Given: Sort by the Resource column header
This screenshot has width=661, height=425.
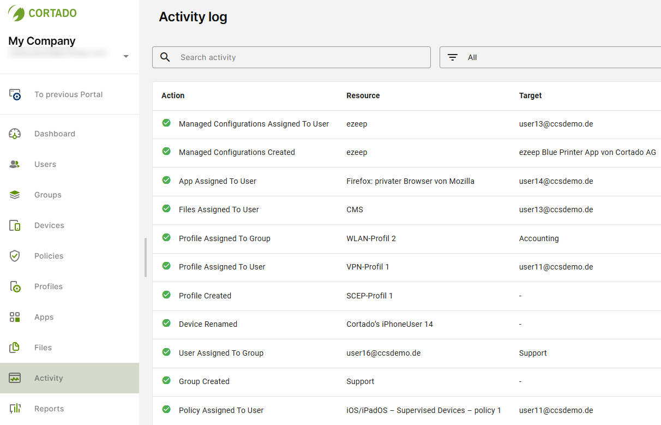Looking at the screenshot, I should point(363,95).
